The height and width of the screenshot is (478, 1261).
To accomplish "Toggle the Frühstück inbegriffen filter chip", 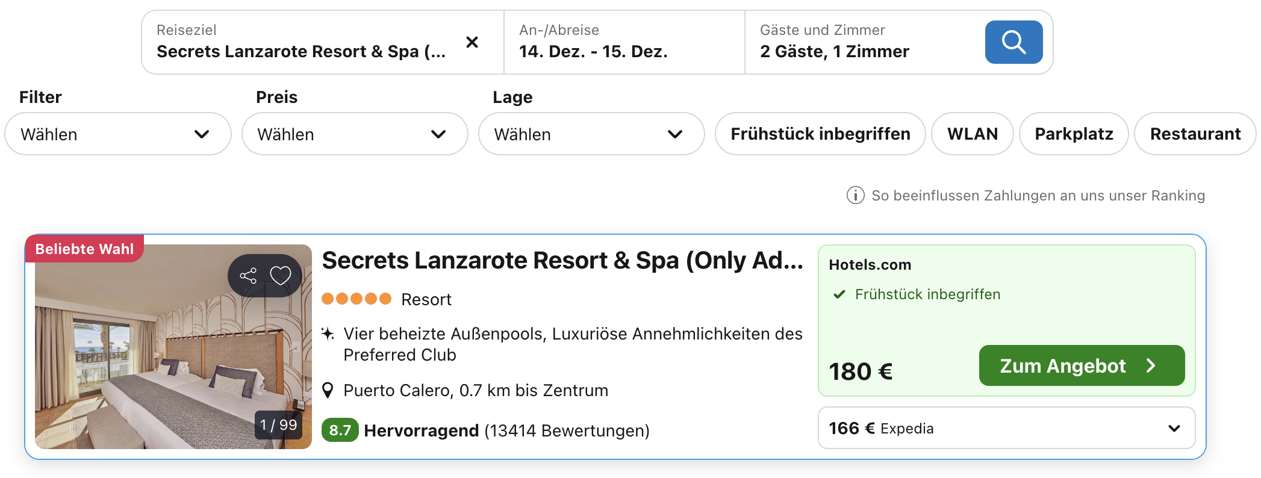I will (x=820, y=134).
